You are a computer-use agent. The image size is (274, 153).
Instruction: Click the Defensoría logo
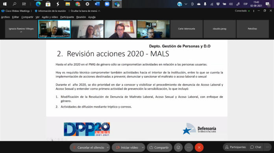pos(199,129)
